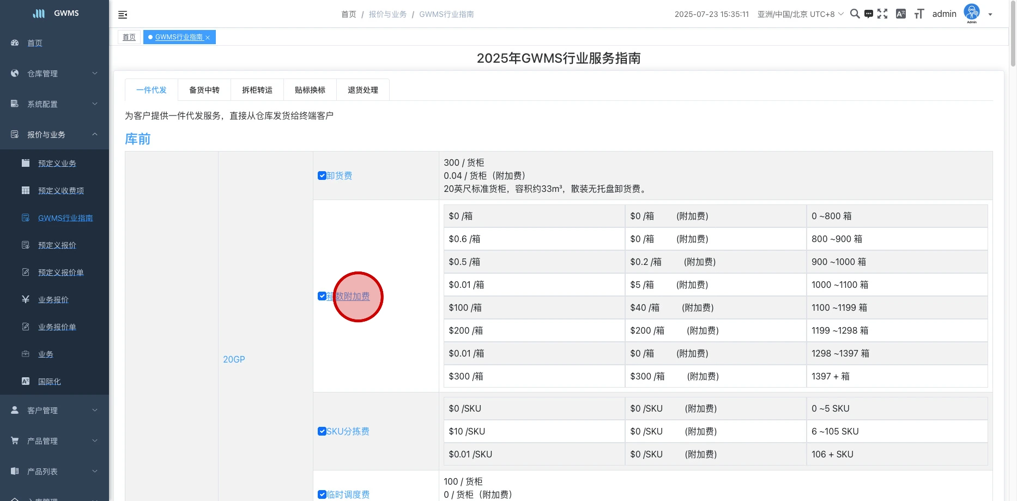Toggle the 临时调度费 checkbox

click(x=322, y=494)
